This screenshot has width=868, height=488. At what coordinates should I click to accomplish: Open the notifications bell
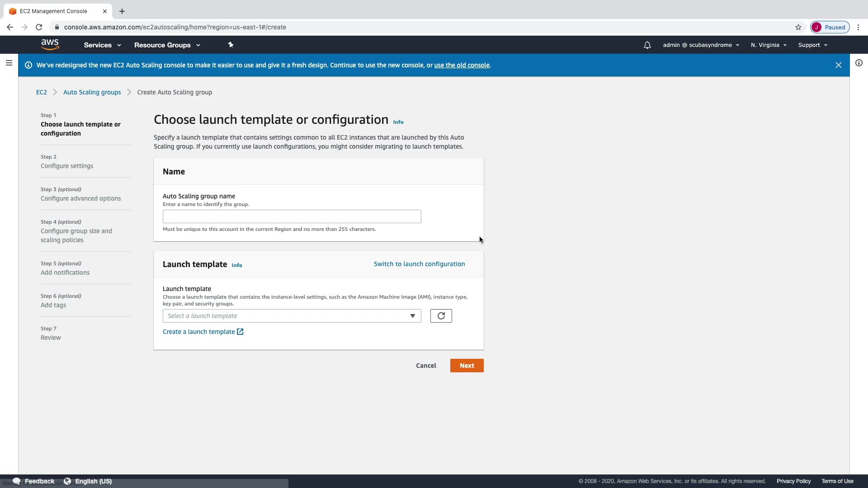[x=647, y=45]
